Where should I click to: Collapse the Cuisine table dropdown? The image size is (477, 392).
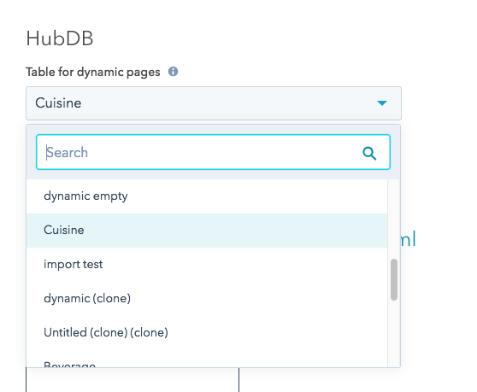(214, 103)
